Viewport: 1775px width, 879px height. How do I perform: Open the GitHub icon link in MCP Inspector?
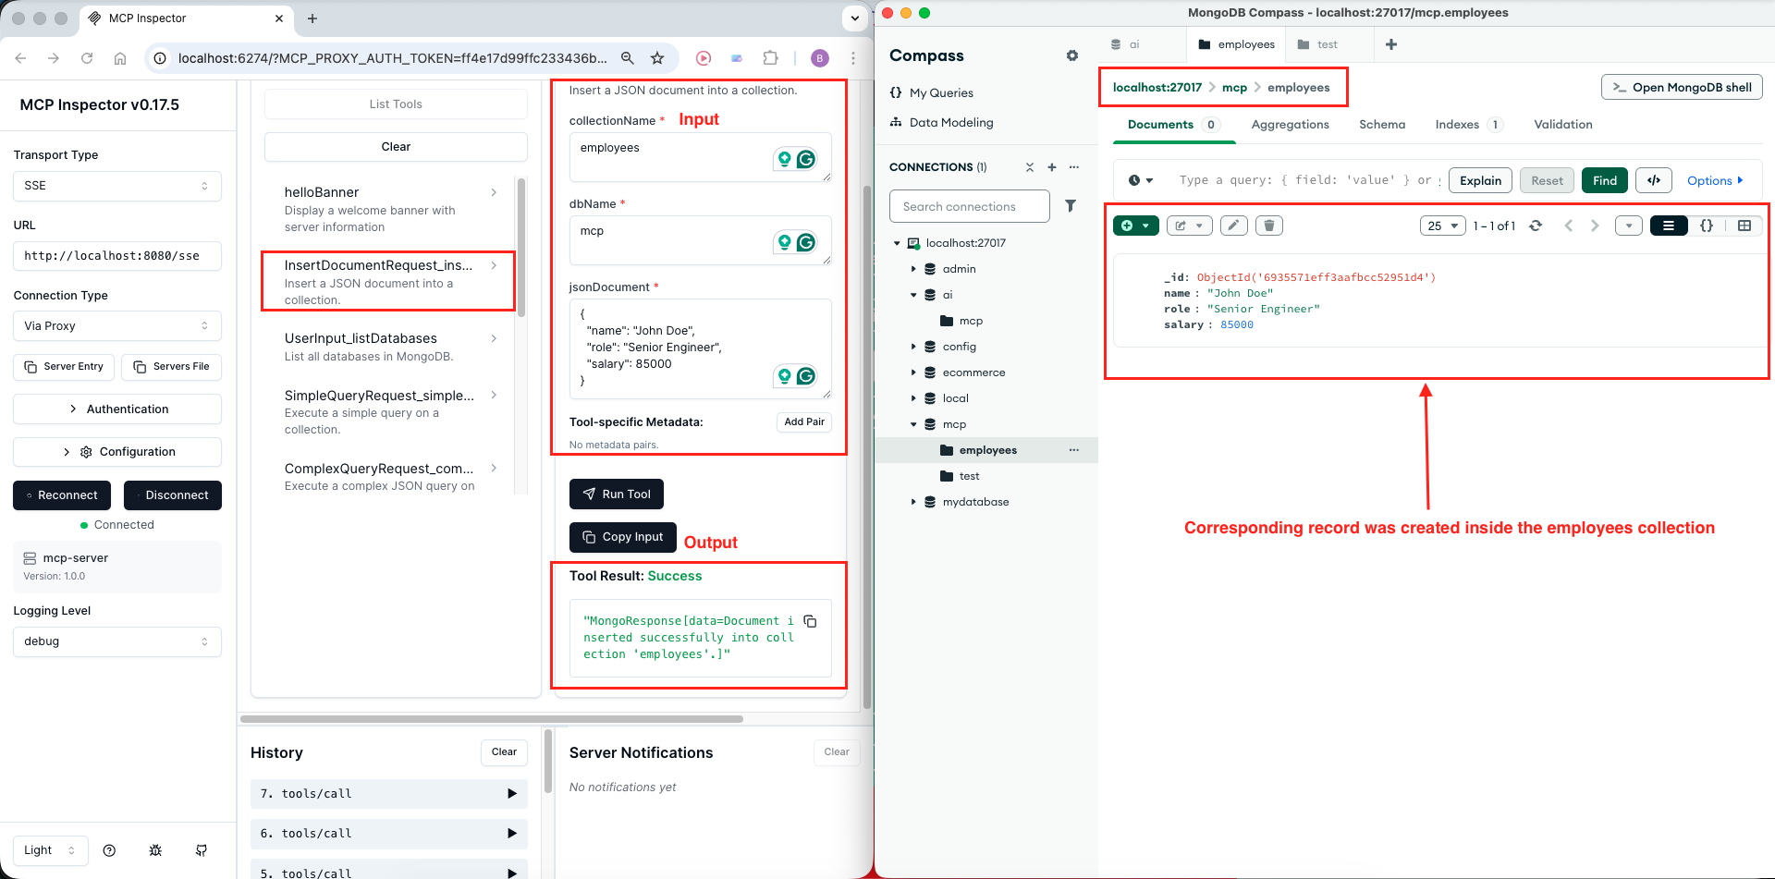tap(202, 850)
